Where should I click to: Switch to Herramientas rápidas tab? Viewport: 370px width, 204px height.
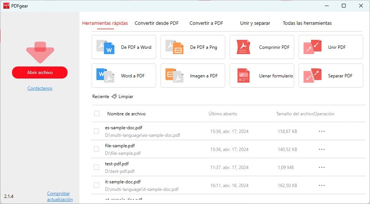(105, 23)
